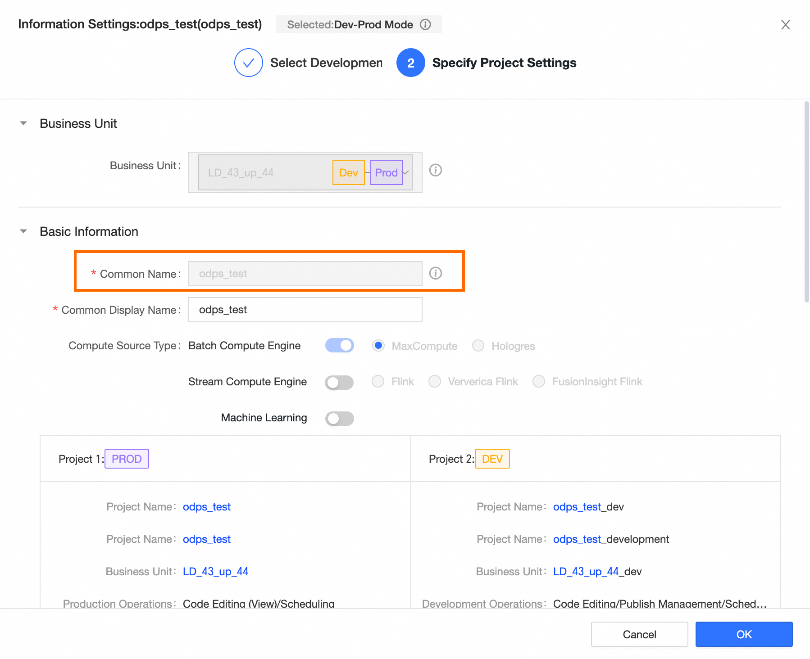Click the Specify Project Settings step label
The image size is (810, 659).
pos(504,63)
